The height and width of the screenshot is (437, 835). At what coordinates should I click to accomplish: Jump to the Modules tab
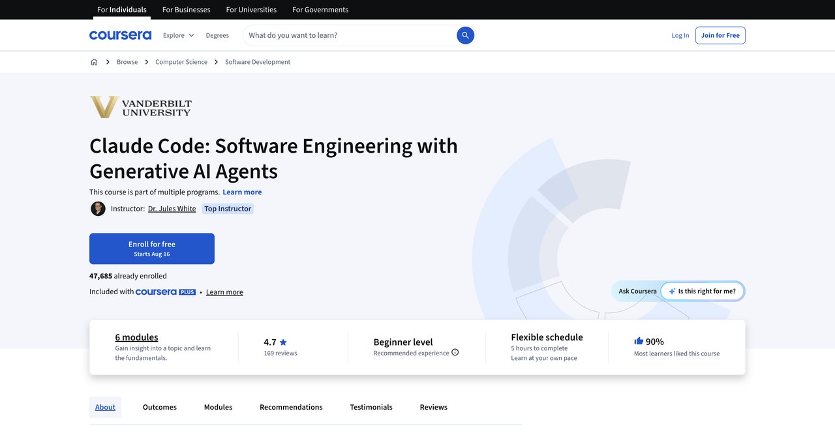point(218,407)
